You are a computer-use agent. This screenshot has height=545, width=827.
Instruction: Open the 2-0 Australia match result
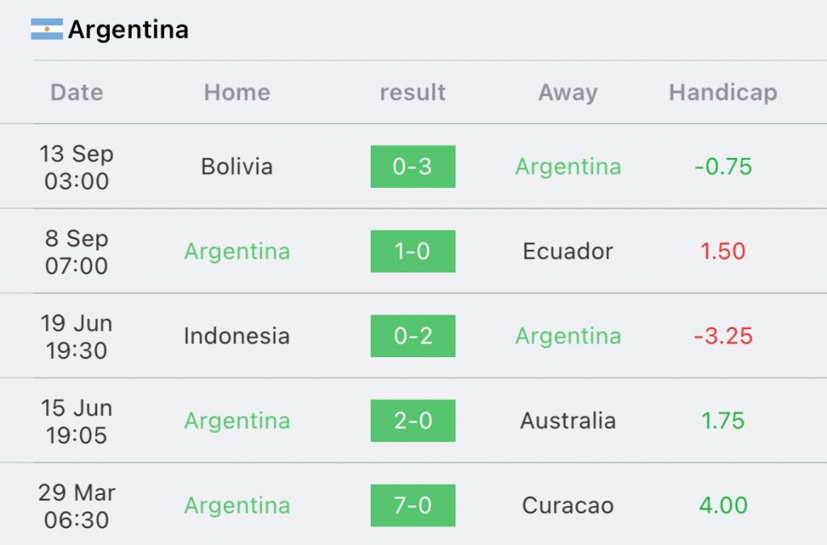coord(413,421)
